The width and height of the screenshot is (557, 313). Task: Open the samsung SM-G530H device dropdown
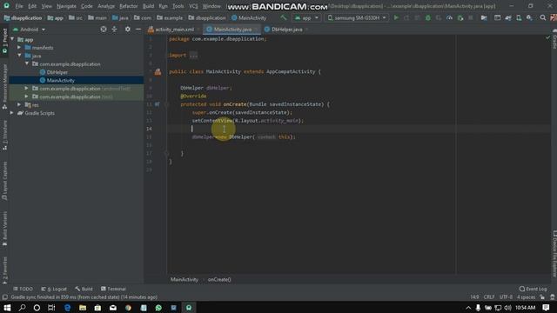[356, 17]
